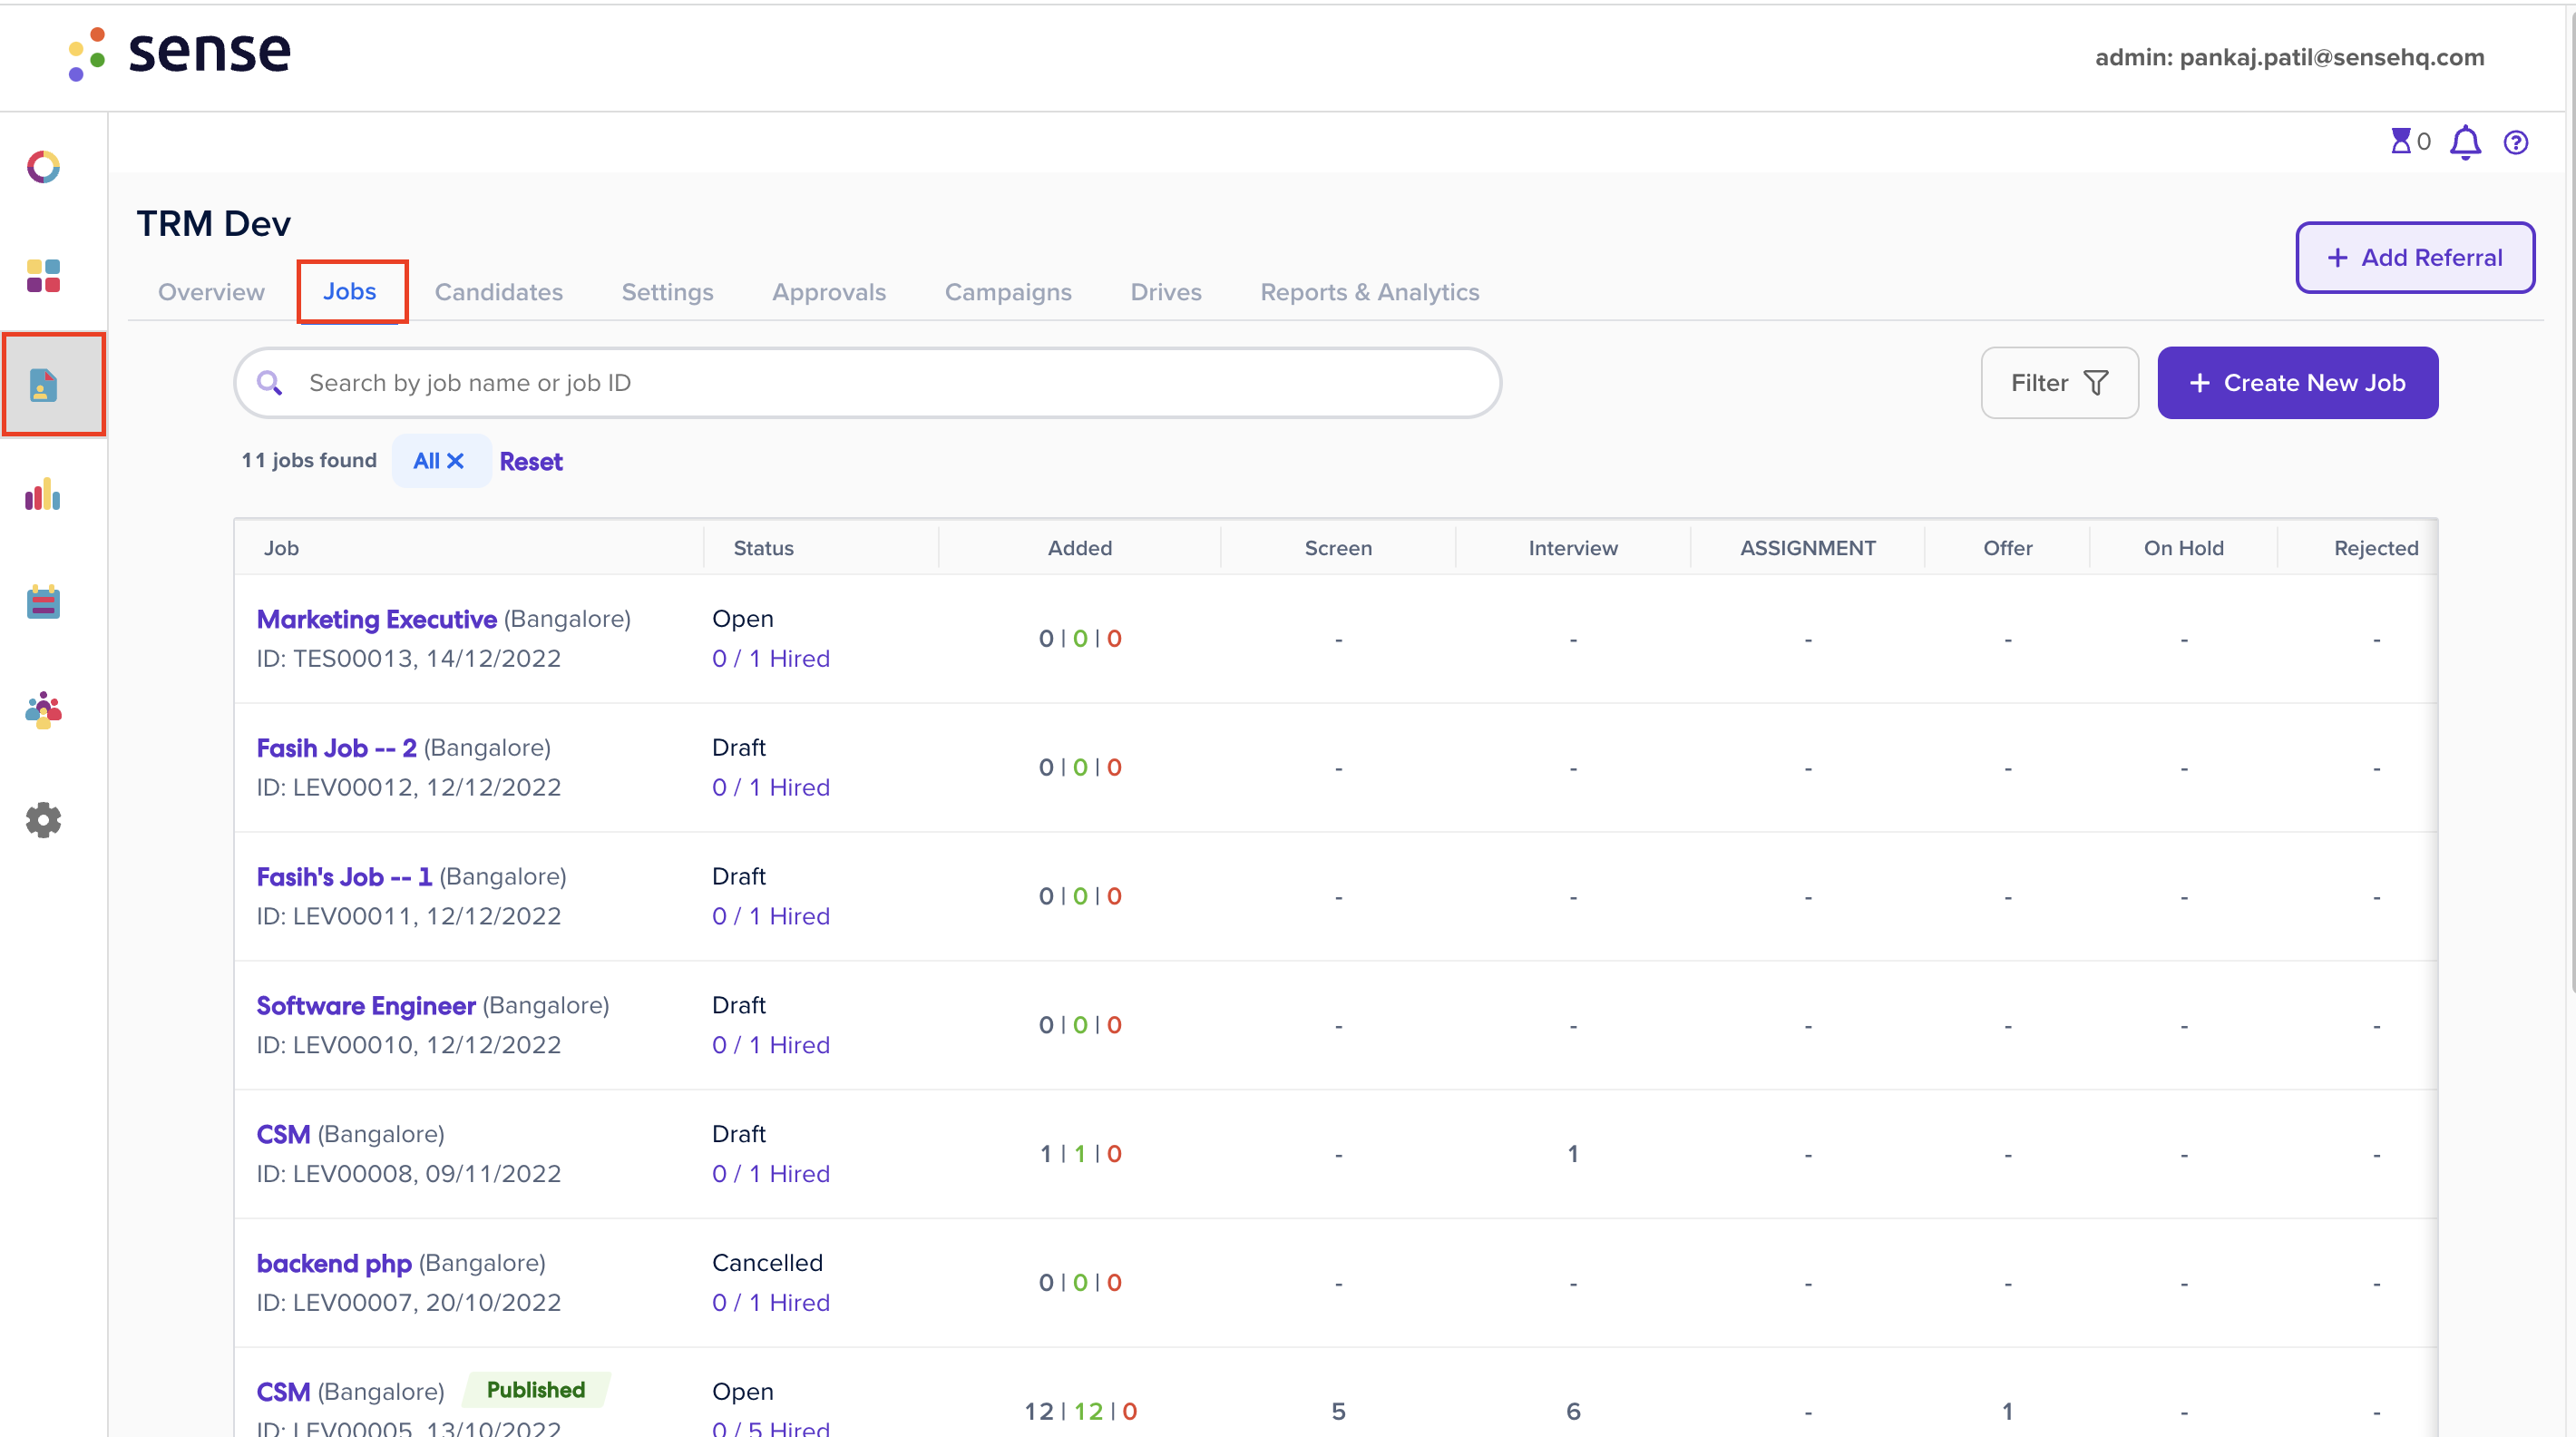Open the Marketing Executive job
This screenshot has height=1437, width=2576.
[x=377, y=619]
